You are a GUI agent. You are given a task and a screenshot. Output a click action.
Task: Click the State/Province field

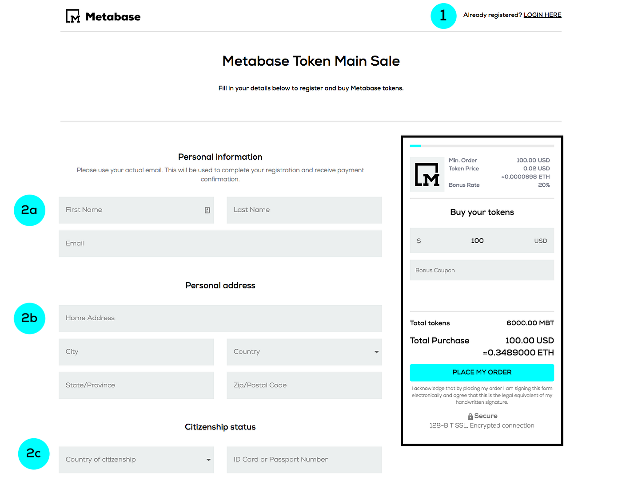tap(136, 386)
